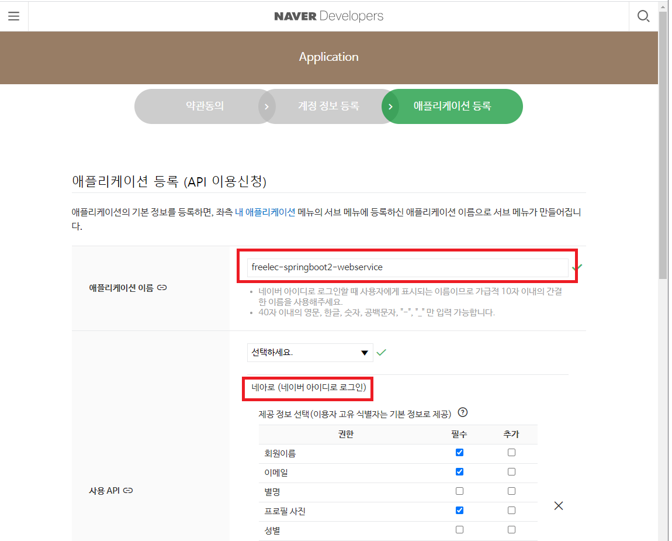Screen dimensions: 672x541
Task: Check the 성별 추가 checkbox
Action: 511,529
